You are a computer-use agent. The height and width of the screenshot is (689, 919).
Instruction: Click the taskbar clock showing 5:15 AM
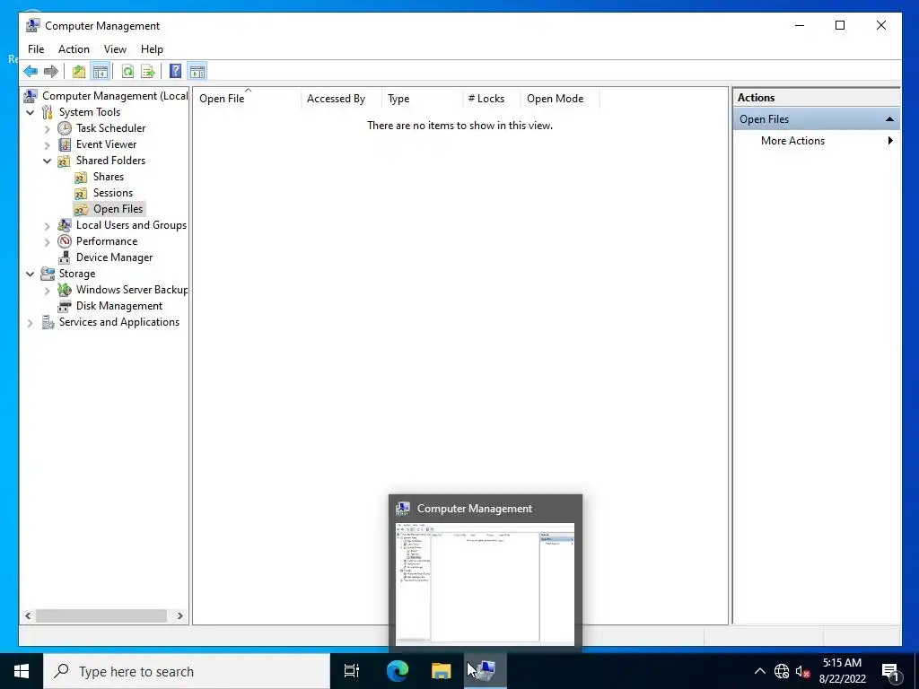(x=842, y=671)
